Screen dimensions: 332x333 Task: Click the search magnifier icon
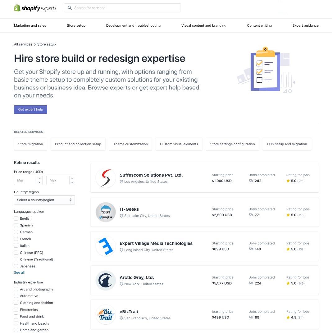point(70,8)
